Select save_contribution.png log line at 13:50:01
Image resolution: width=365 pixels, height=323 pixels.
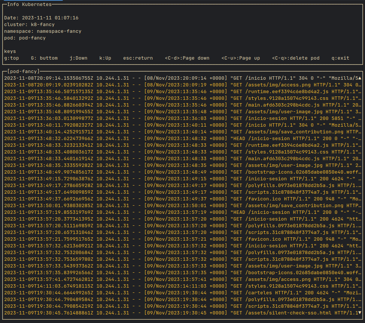coord(182,206)
